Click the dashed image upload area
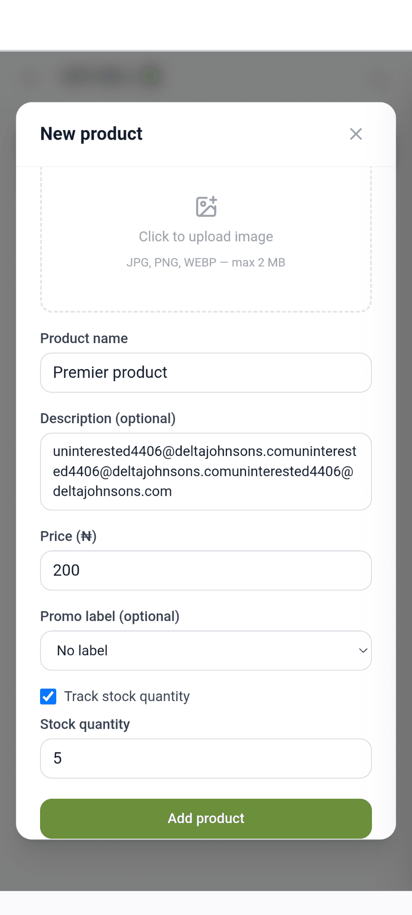The image size is (412, 915). coord(206,239)
